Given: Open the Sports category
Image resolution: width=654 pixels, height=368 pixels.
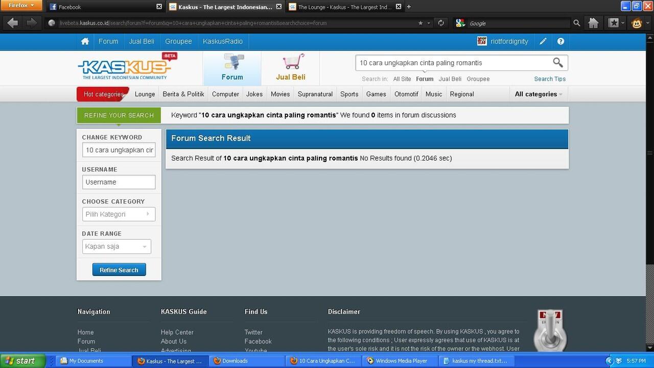Looking at the screenshot, I should pyautogui.click(x=349, y=94).
